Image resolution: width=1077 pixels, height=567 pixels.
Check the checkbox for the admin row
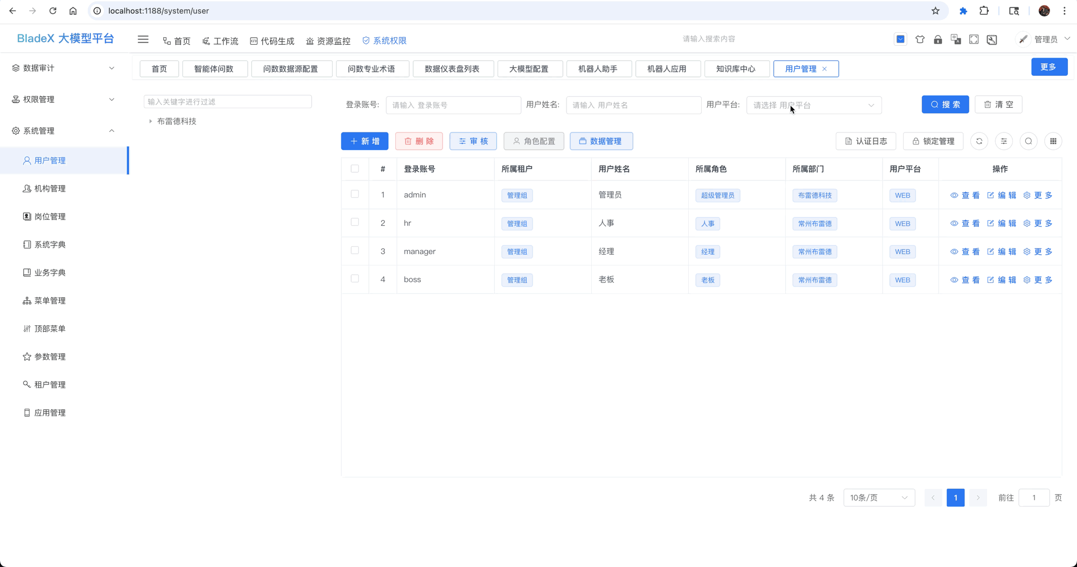coord(354,194)
